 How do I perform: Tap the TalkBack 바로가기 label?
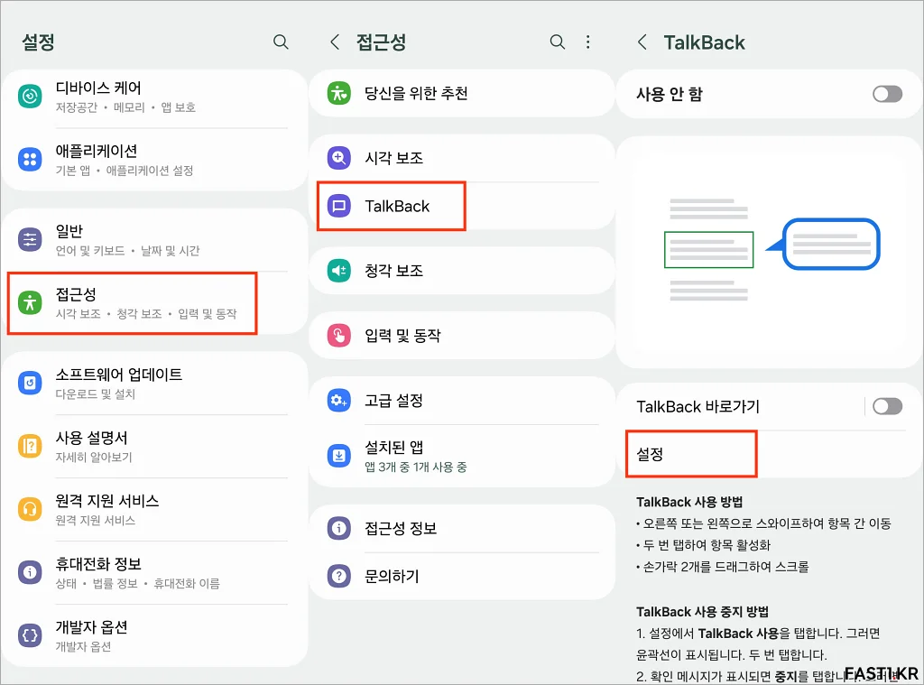(x=698, y=407)
